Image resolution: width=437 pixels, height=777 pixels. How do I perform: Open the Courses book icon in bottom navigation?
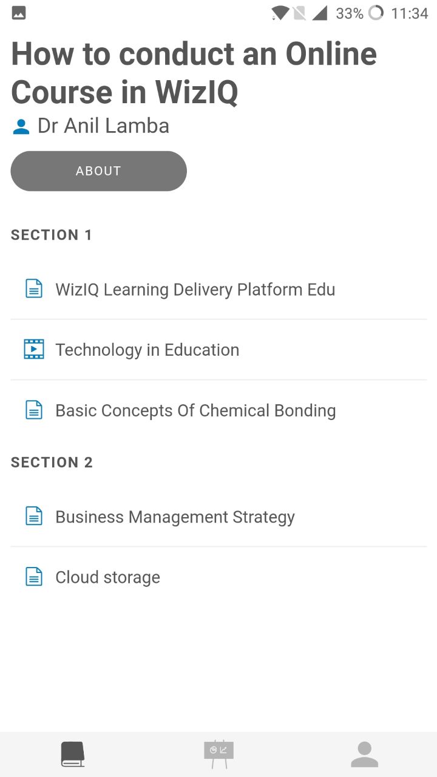click(72, 753)
